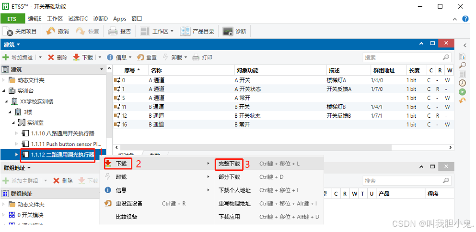Expand the 动态文件夹 tree node in building panel
The height and width of the screenshot is (232, 476).
[x=4, y=80]
